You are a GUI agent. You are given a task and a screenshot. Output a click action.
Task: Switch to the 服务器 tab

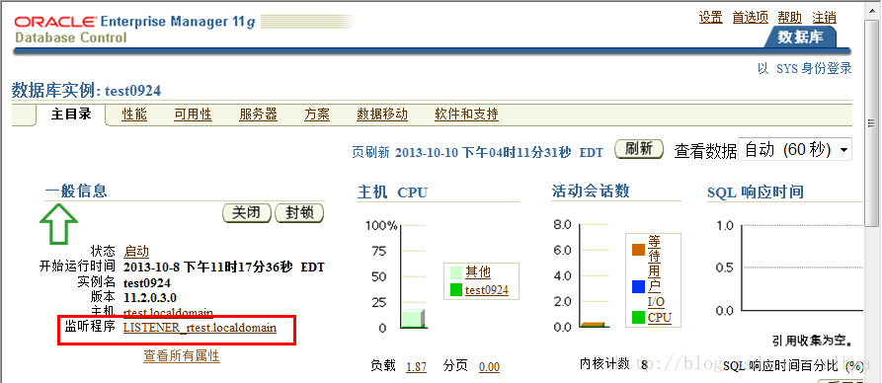[258, 115]
